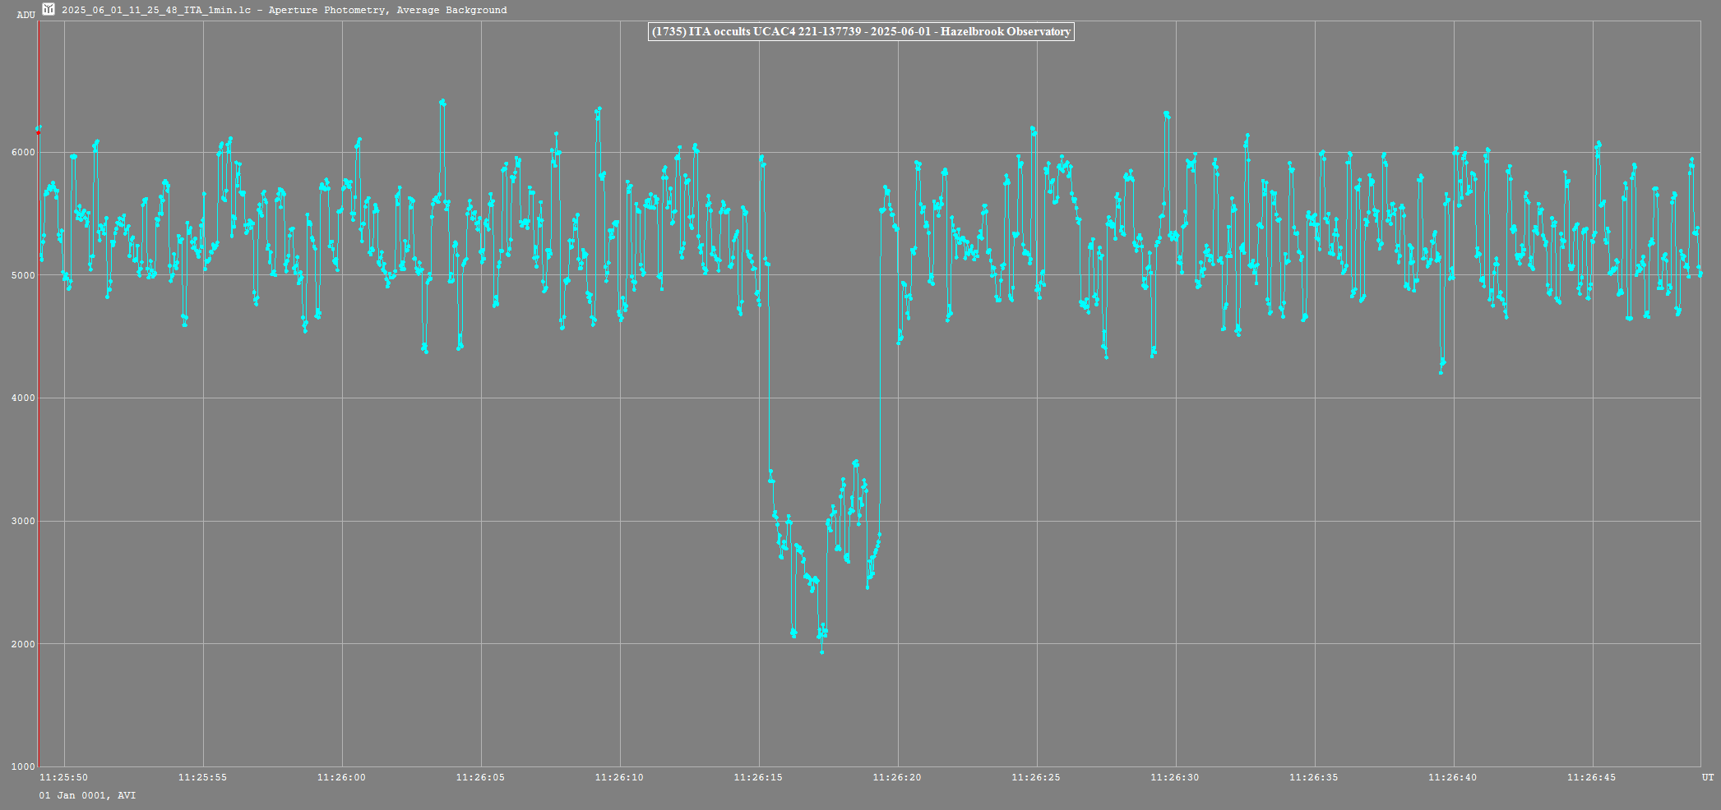Click the 2000 ADU axis label
This screenshot has width=1721, height=810.
point(23,645)
